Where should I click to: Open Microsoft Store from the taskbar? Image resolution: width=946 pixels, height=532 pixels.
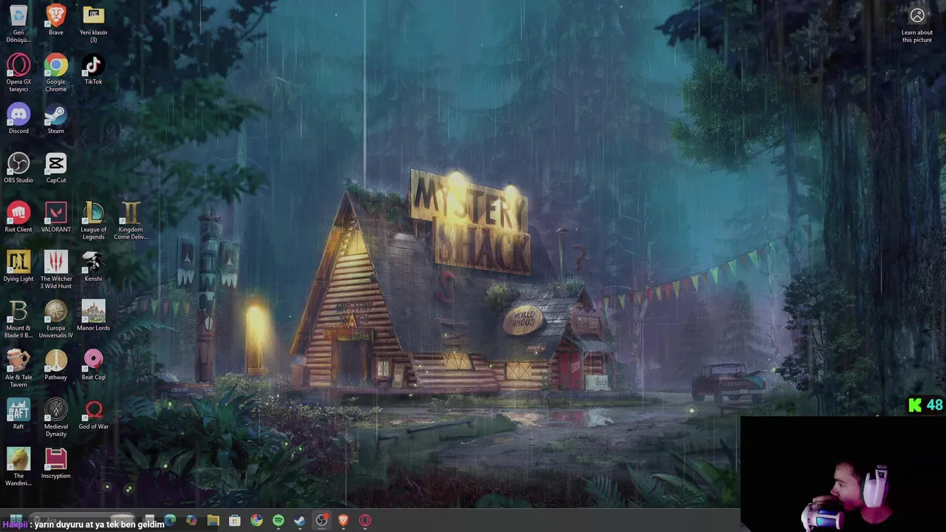(x=234, y=520)
